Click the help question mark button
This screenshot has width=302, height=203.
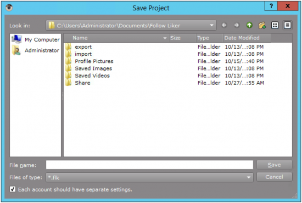(x=271, y=6)
